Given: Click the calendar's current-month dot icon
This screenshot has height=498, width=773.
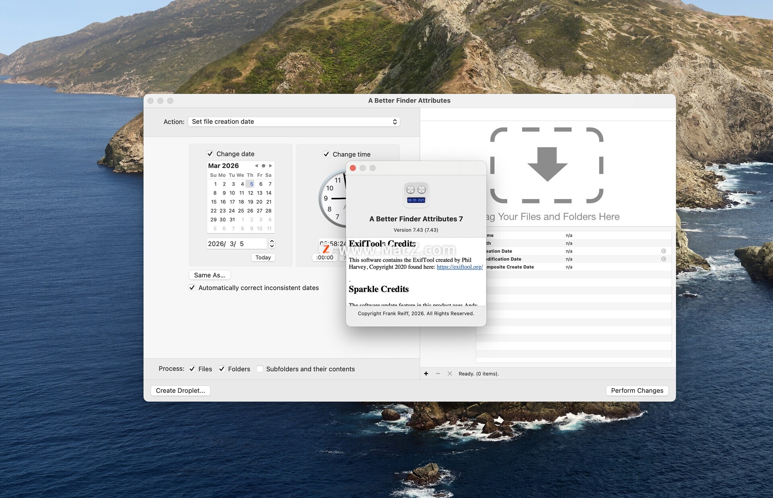Looking at the screenshot, I should [x=263, y=166].
